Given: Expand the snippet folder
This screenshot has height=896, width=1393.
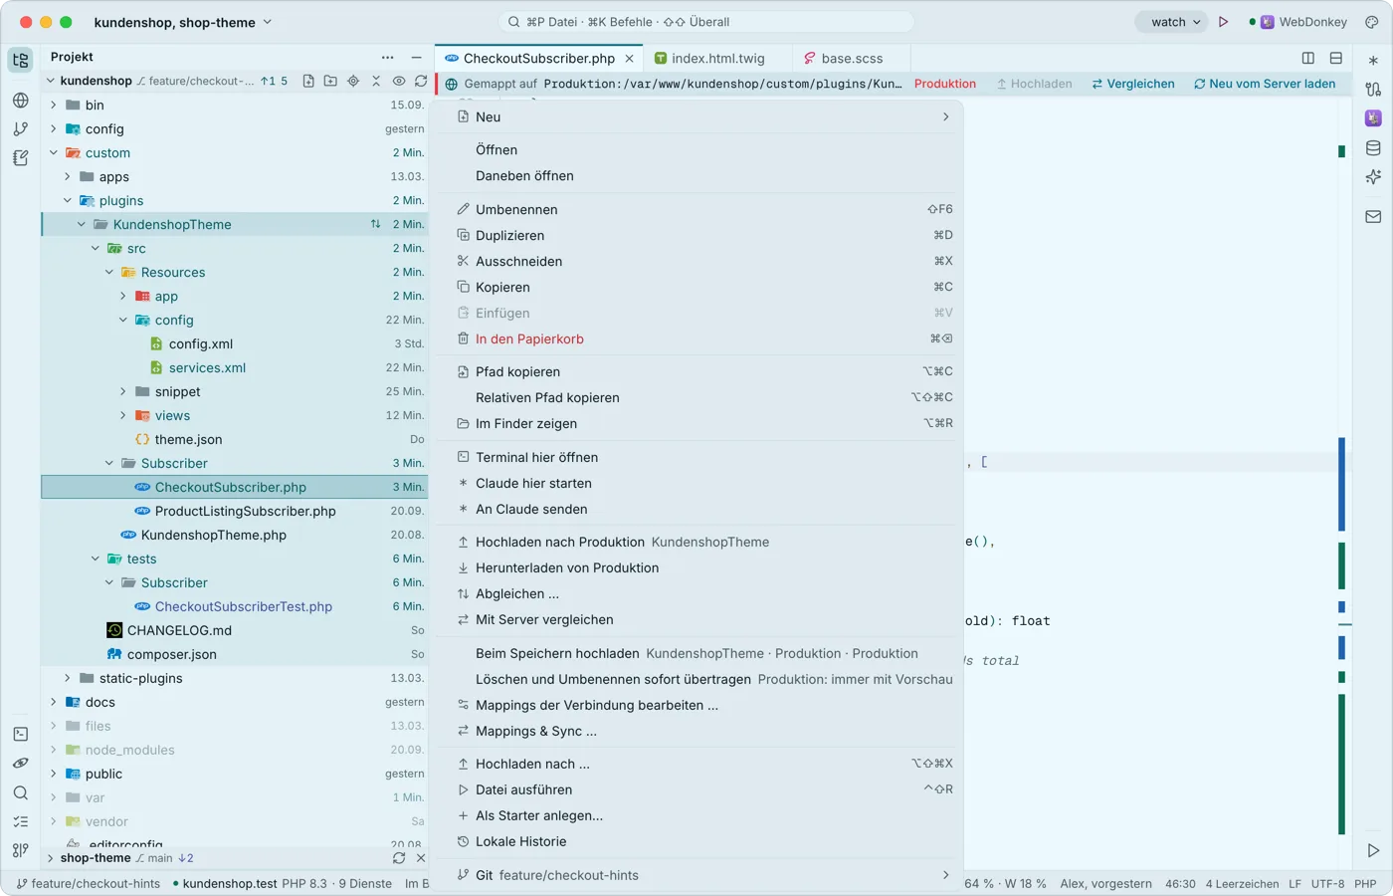Looking at the screenshot, I should pyautogui.click(x=123, y=391).
